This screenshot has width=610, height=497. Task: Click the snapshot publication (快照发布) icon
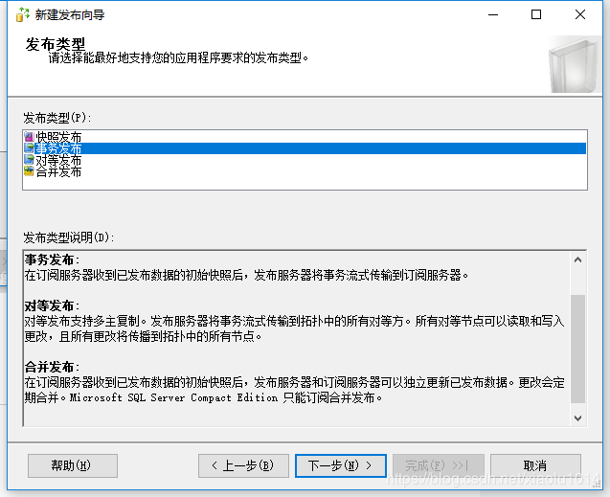(x=29, y=137)
